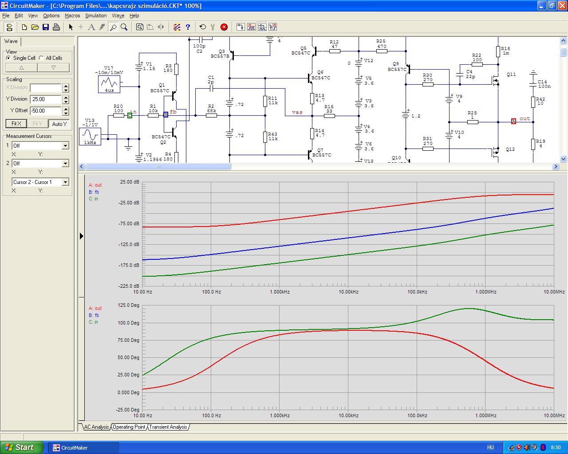The width and height of the screenshot is (568, 454).
Task: Select the All Cells radio button
Action: click(41, 58)
